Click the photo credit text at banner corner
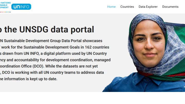 [x=184, y=87]
